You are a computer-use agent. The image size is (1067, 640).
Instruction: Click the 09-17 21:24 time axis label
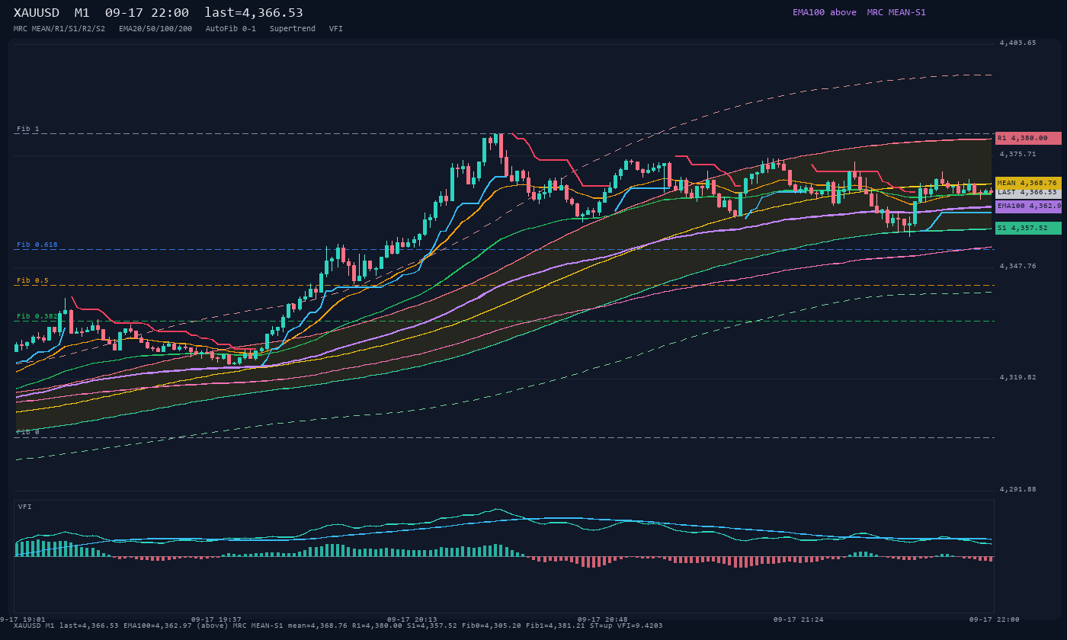pyautogui.click(x=799, y=619)
